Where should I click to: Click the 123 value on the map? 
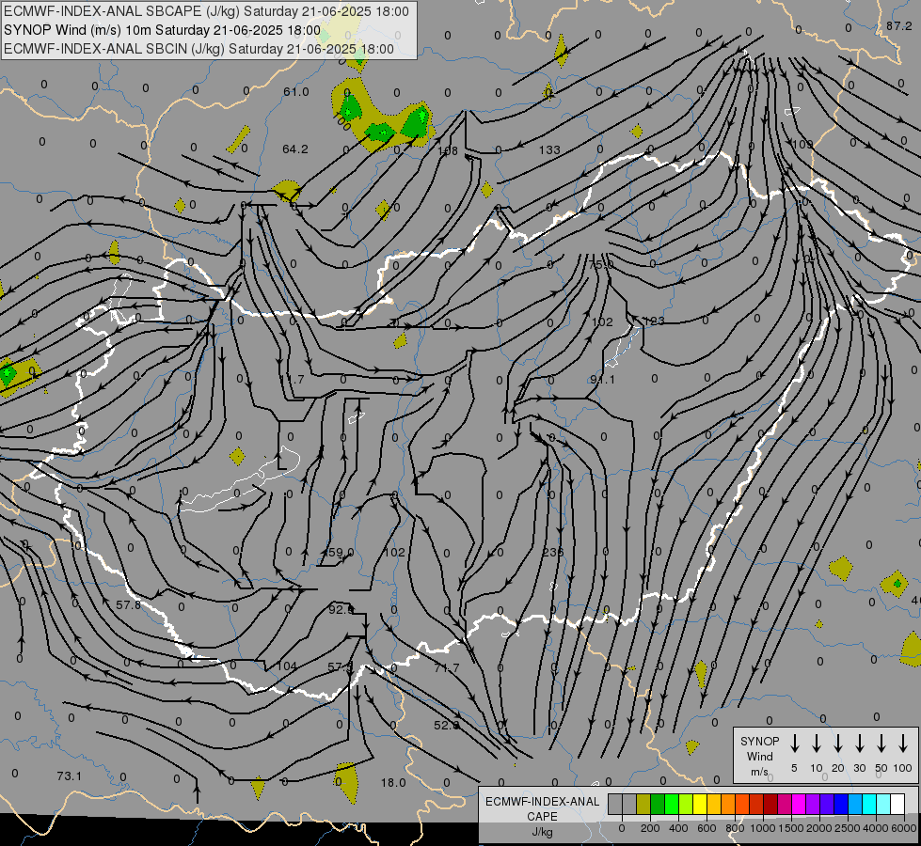click(654, 321)
